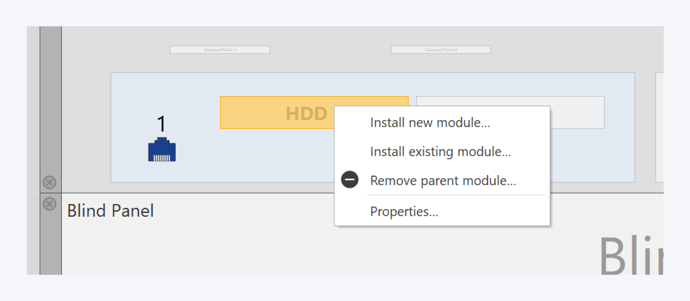Viewport: 690px width, 301px height.
Task: Click the Blind Panel label text
Action: click(x=111, y=210)
